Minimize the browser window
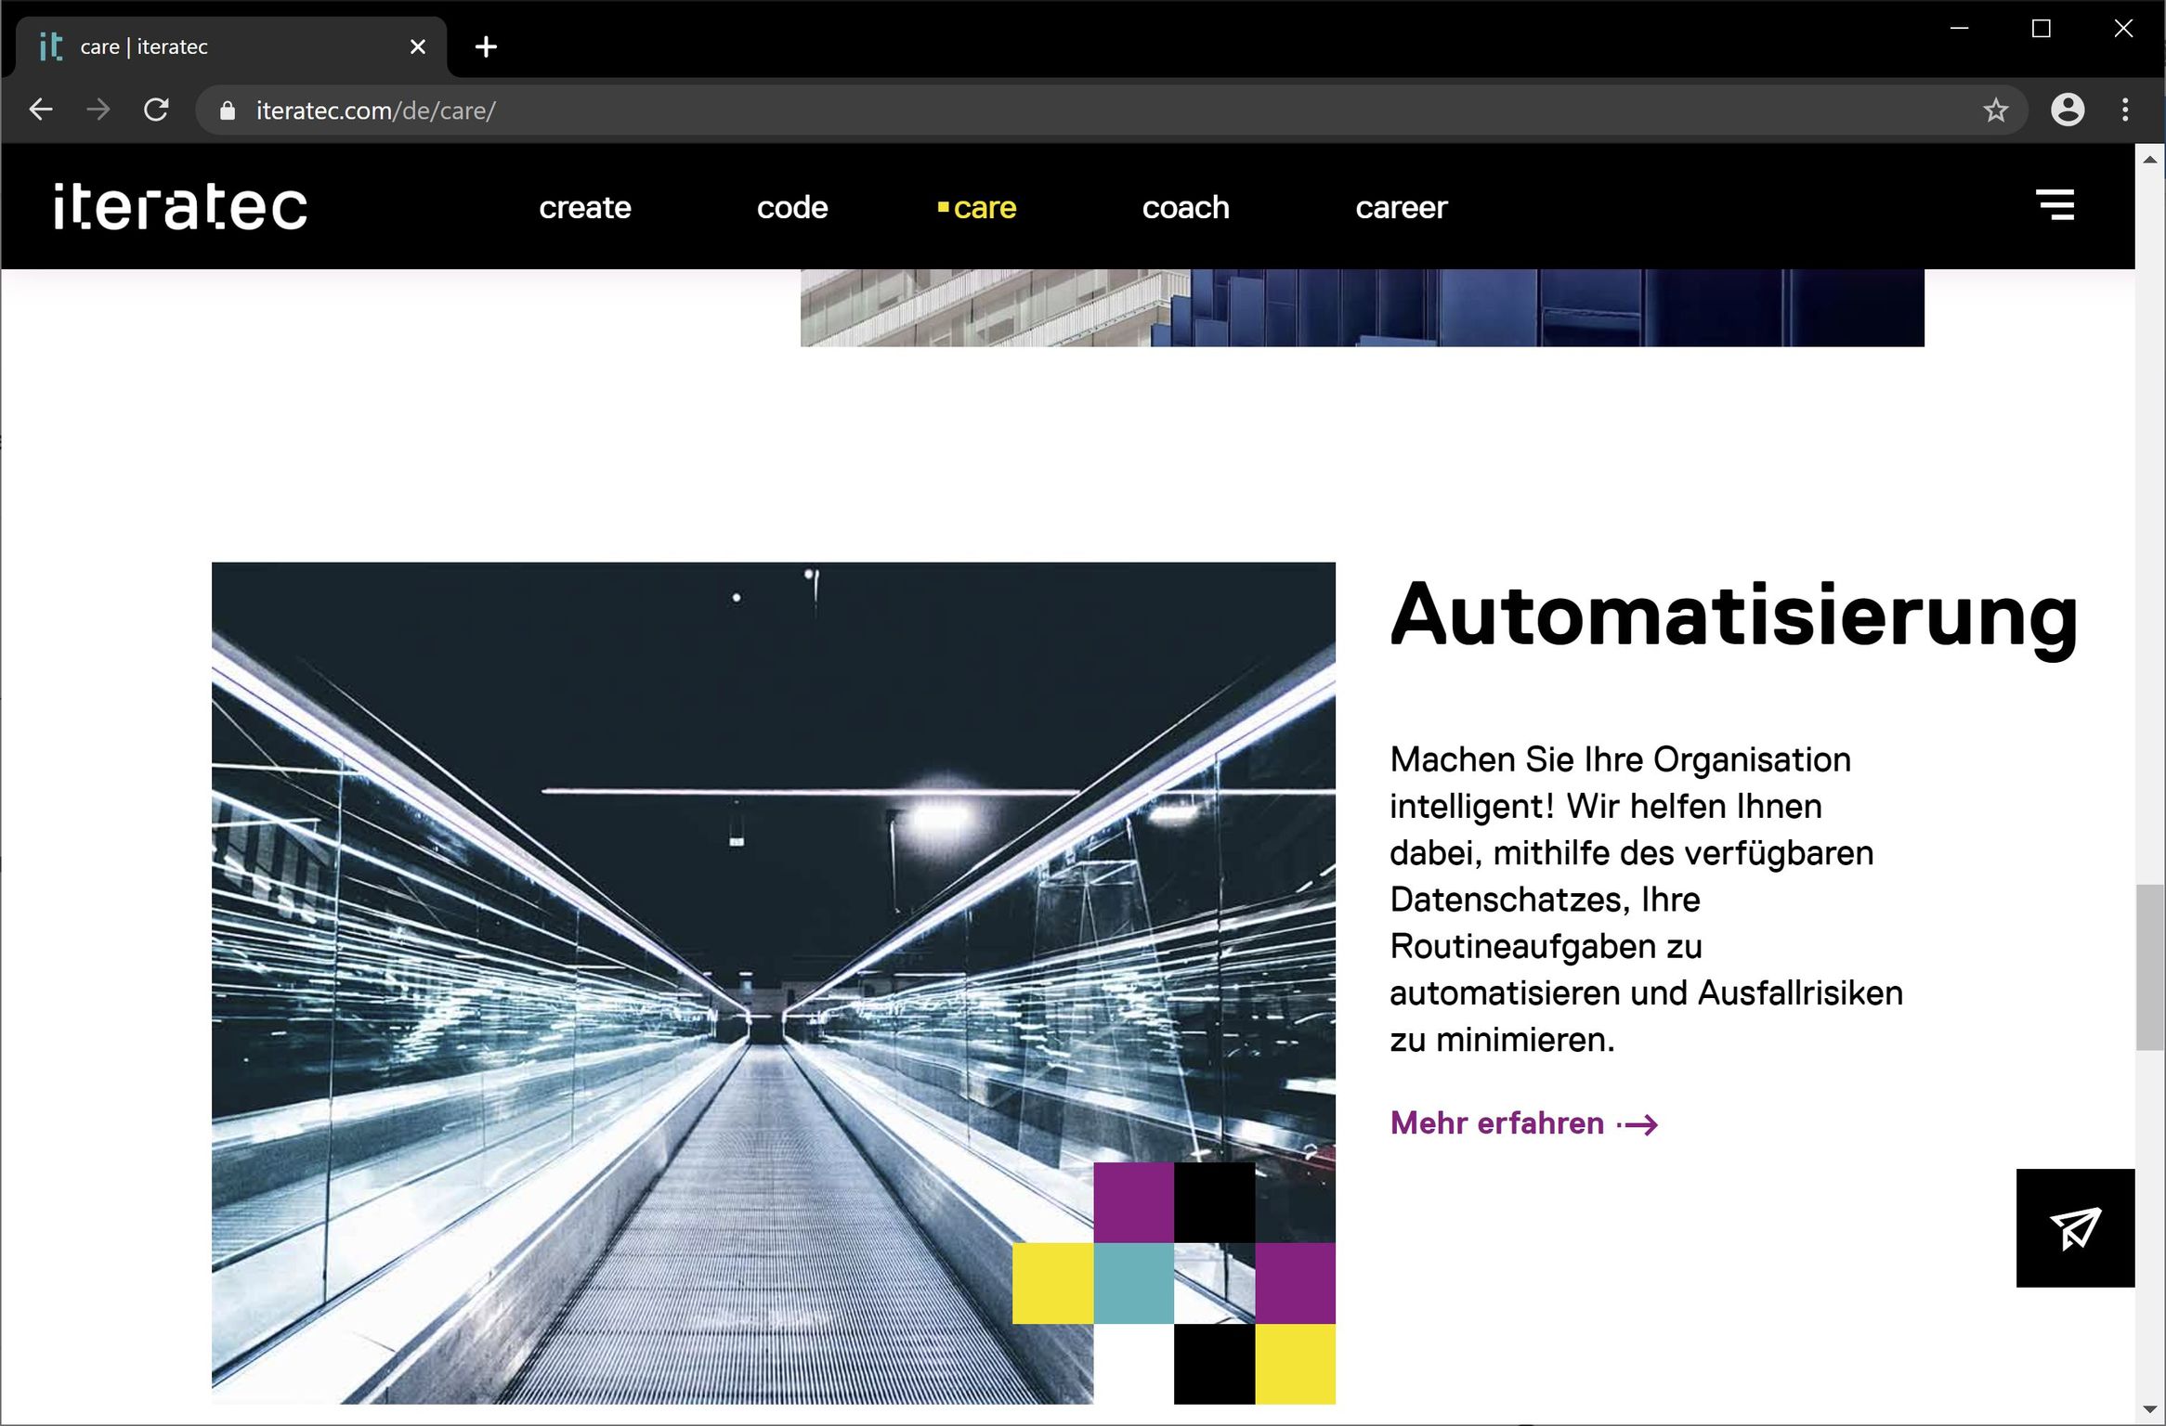This screenshot has width=2166, height=1426. 1959,29
